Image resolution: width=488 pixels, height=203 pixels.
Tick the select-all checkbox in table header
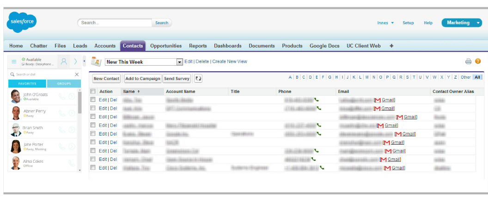click(93, 91)
